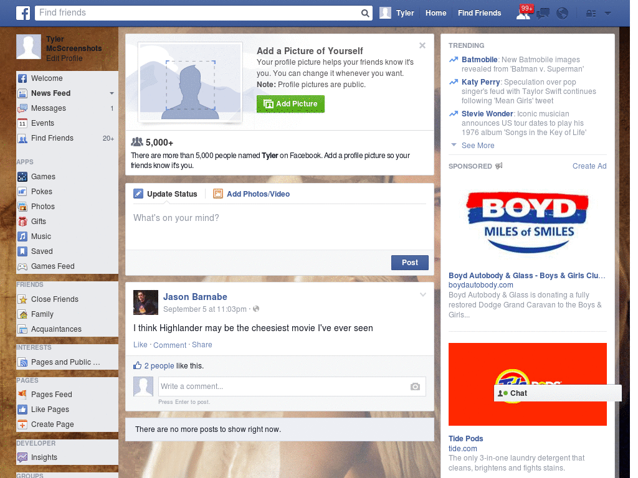Click the Facebook logo icon
This screenshot has height=478, width=638.
23,13
